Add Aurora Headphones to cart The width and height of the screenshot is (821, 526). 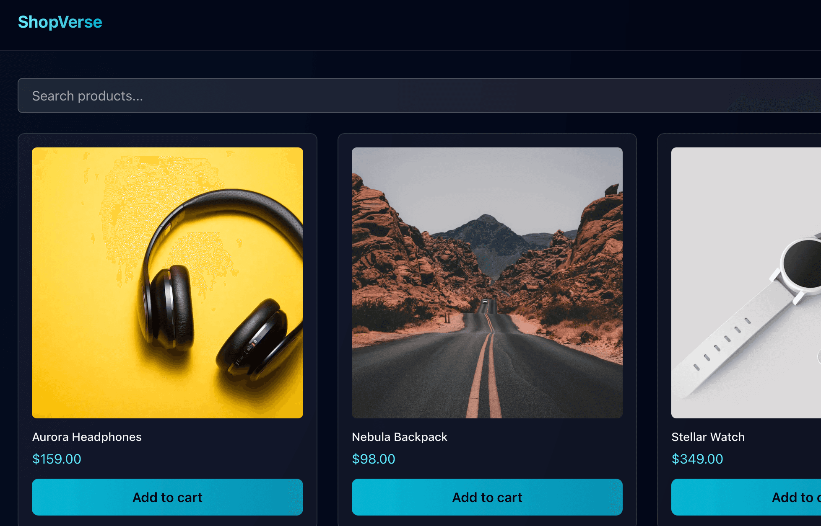click(x=167, y=497)
